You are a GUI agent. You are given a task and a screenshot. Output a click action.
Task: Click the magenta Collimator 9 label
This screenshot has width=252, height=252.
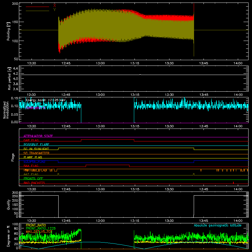pos(35,108)
